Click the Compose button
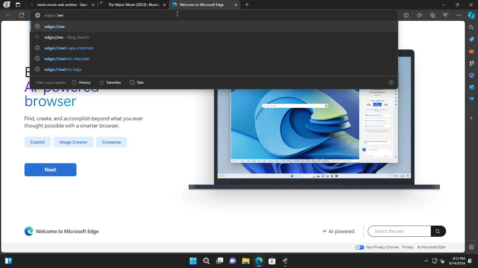 (x=111, y=142)
